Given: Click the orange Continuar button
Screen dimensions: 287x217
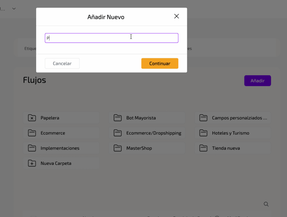Looking at the screenshot, I should tap(160, 64).
